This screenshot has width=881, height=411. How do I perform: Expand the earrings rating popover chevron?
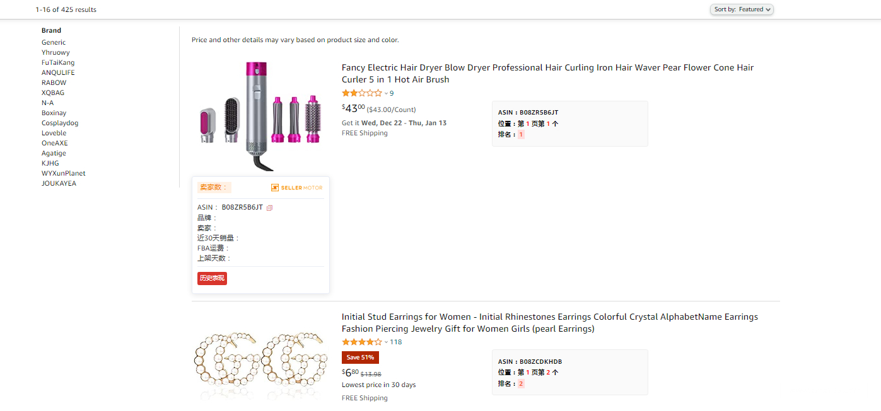pyautogui.click(x=386, y=343)
